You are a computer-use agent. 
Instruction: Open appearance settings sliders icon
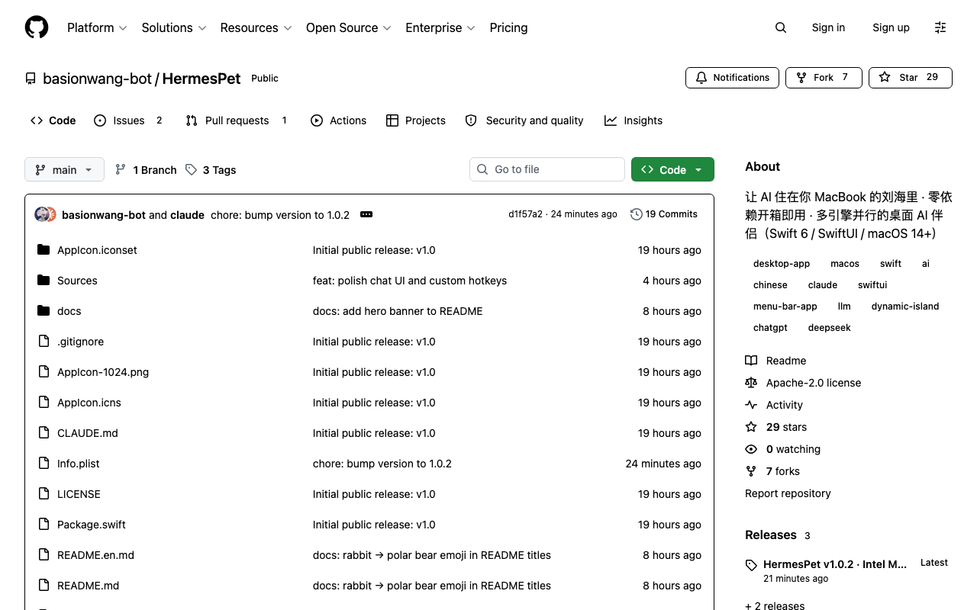(x=940, y=27)
